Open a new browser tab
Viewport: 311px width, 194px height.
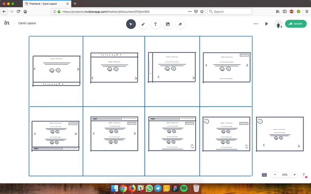click(x=75, y=4)
